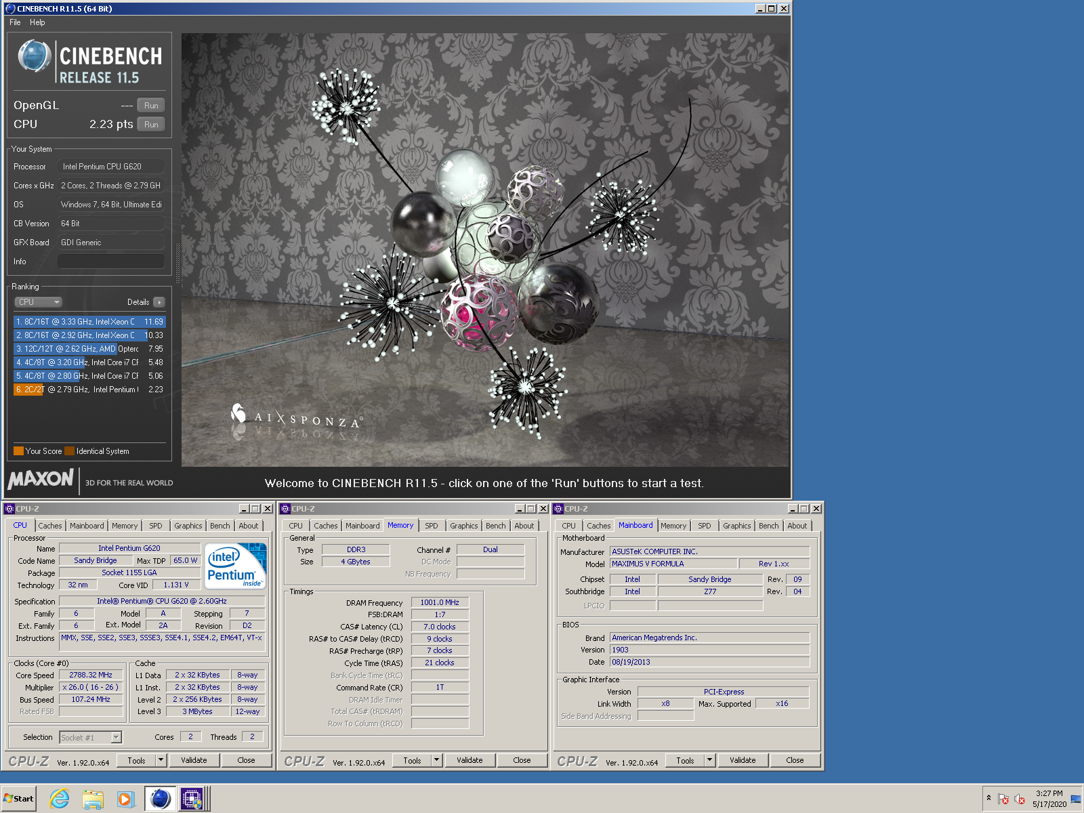Expand Tools dropdown arrow in CPU window
This screenshot has width=1084, height=813.
click(x=161, y=760)
